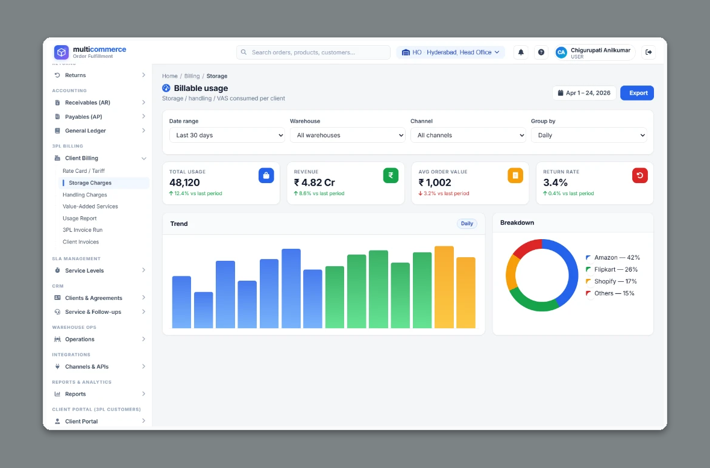The image size is (710, 468).
Task: Click the Payables (AP) sidebar icon
Action: coord(57,117)
